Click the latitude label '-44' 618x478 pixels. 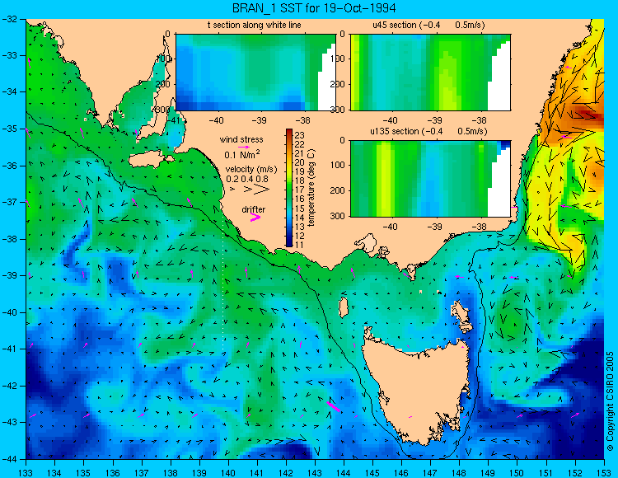pos(9,459)
